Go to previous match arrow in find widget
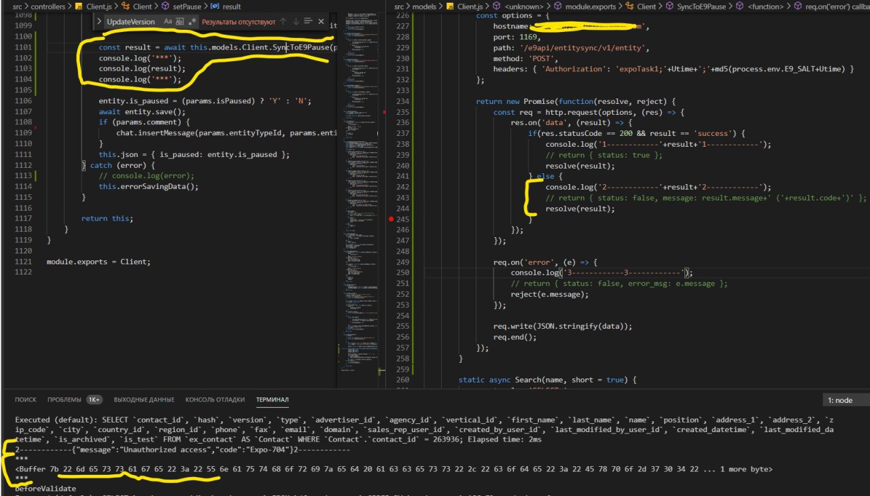870x496 pixels. [x=283, y=22]
